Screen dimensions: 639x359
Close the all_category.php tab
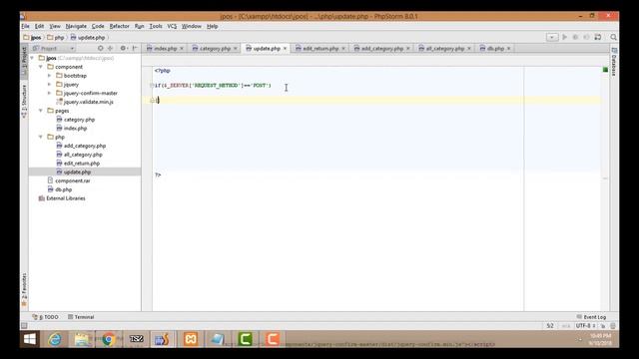(469, 49)
